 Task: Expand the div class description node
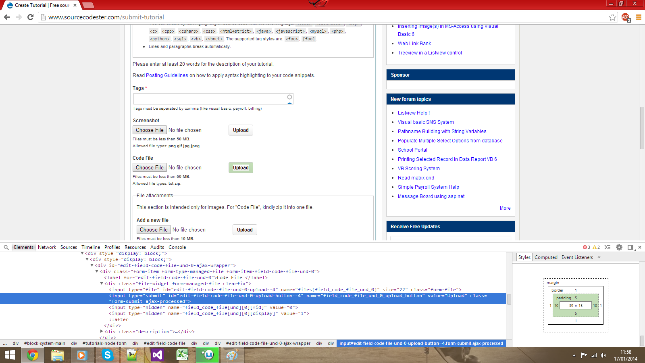pos(102,332)
